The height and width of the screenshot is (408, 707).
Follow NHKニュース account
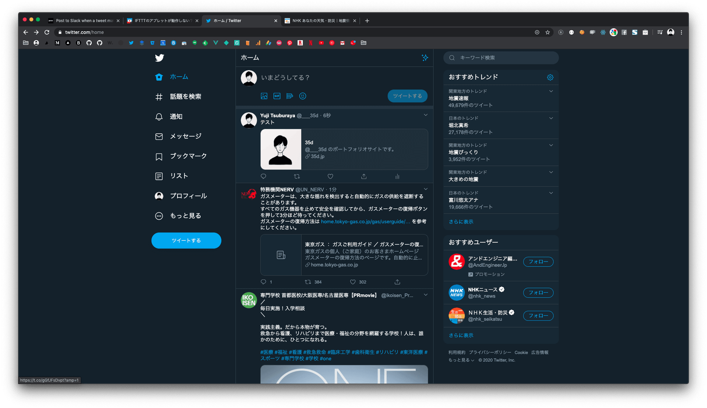[538, 293]
